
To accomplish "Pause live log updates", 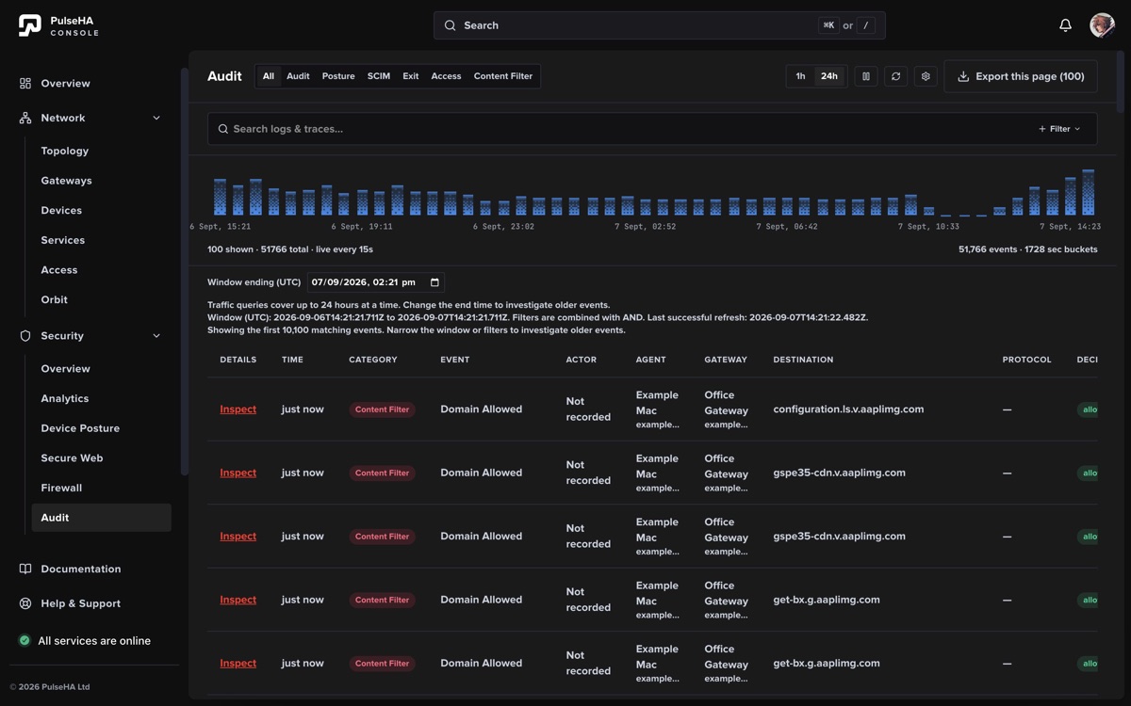I will tap(866, 76).
